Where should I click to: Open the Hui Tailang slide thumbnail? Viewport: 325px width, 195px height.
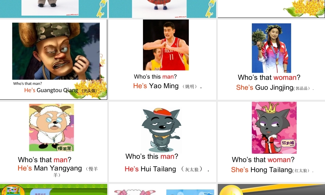(162, 142)
